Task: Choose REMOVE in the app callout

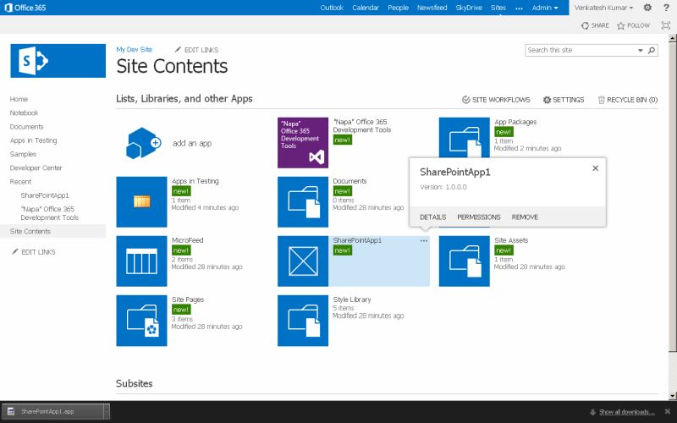Action: [525, 217]
